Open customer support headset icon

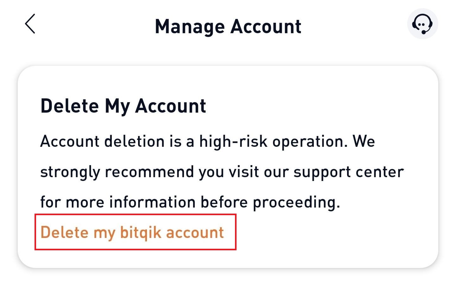coord(422,24)
